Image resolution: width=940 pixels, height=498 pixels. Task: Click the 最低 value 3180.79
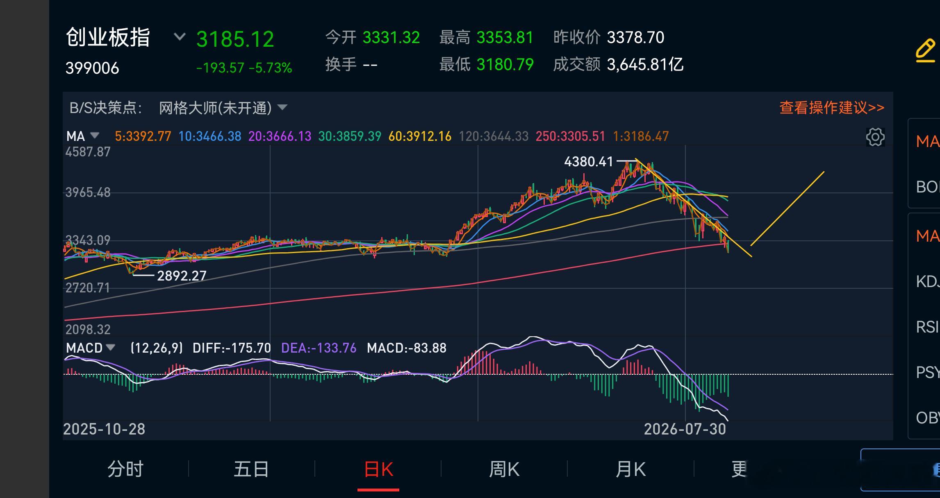(x=505, y=65)
